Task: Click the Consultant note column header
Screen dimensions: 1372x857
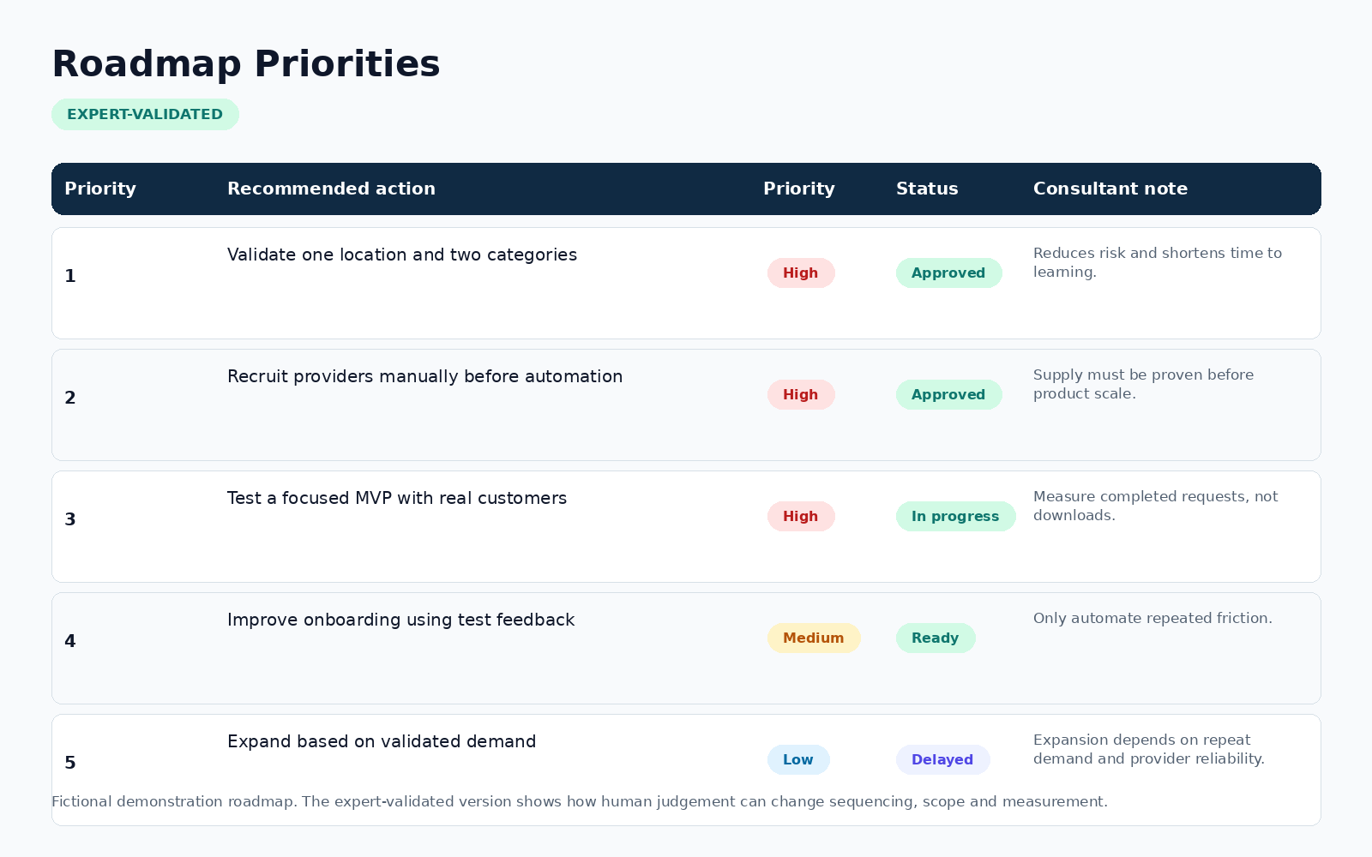Action: 1110,189
